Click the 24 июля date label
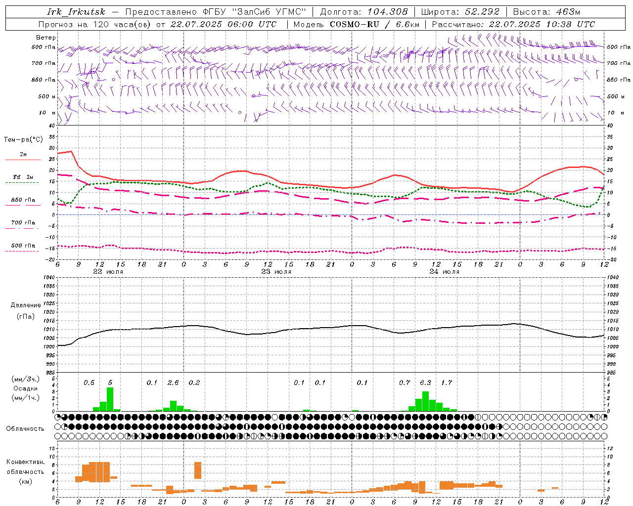Viewport: 633px width, 506px height. coord(445,272)
